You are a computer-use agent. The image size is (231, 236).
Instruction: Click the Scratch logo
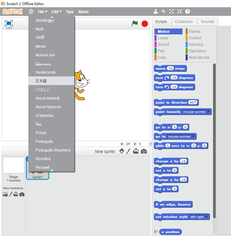(13, 12)
